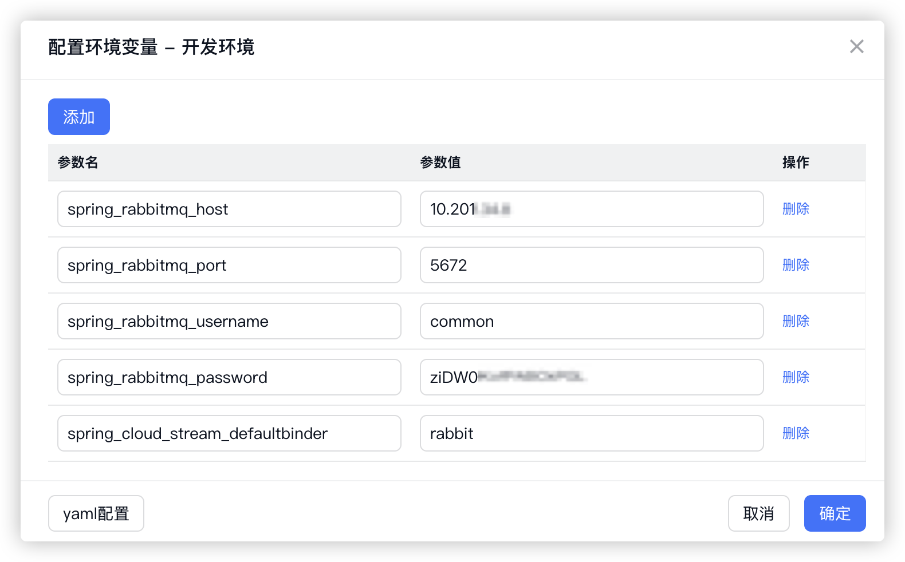
Task: Click the spring_rabbitmq_username name field
Action: 229,321
